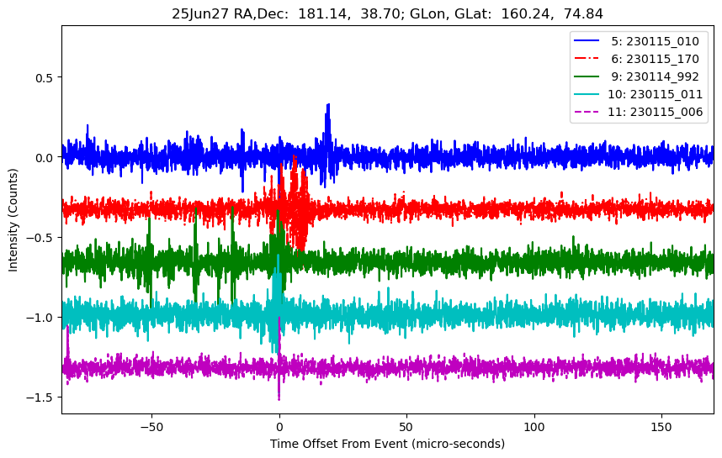The image size is (722, 458).
Task: Click the x-axis tick label 0
Action: (x=279, y=427)
